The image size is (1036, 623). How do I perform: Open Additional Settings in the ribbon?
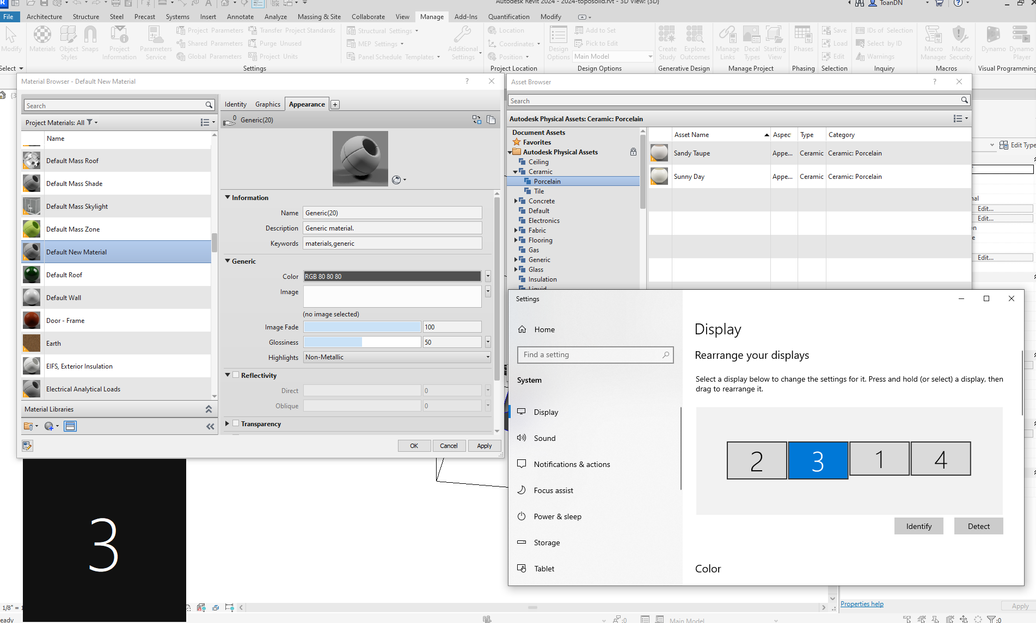[463, 43]
